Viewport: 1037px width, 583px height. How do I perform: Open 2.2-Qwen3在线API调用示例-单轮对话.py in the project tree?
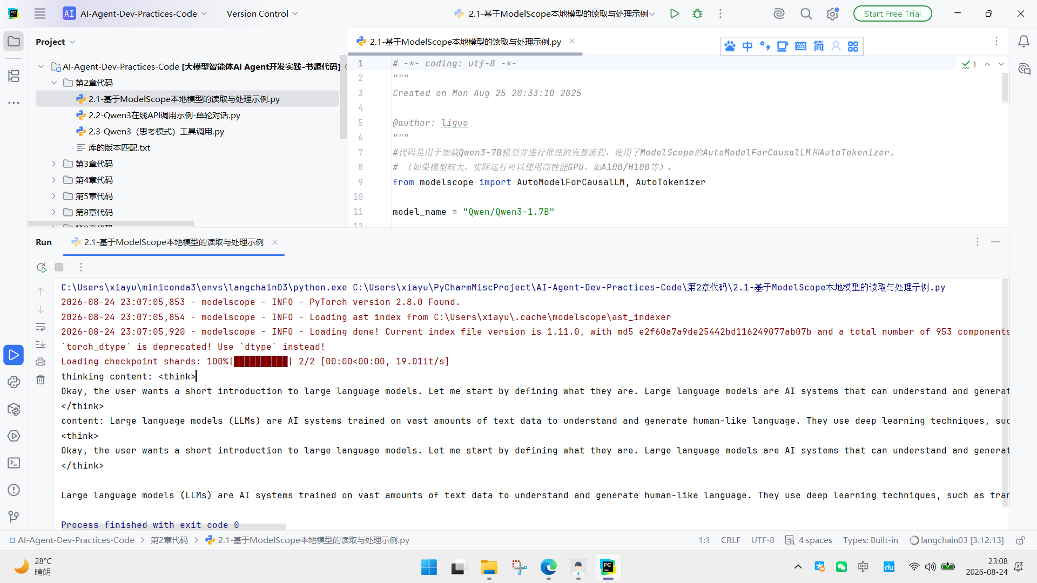click(164, 115)
